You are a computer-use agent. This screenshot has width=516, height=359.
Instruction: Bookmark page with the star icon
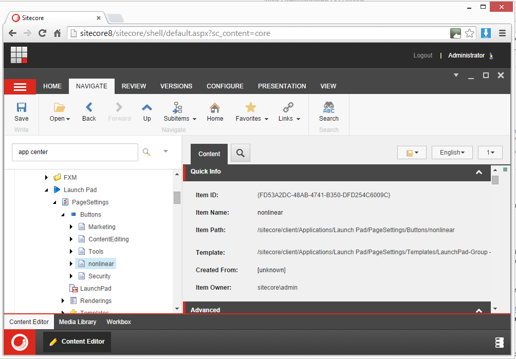(x=470, y=33)
